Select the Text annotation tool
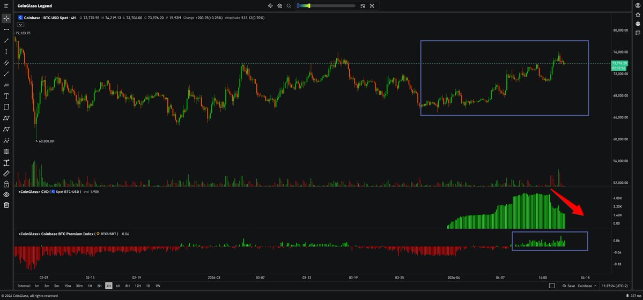The height and width of the screenshot is (300, 643). (6, 96)
